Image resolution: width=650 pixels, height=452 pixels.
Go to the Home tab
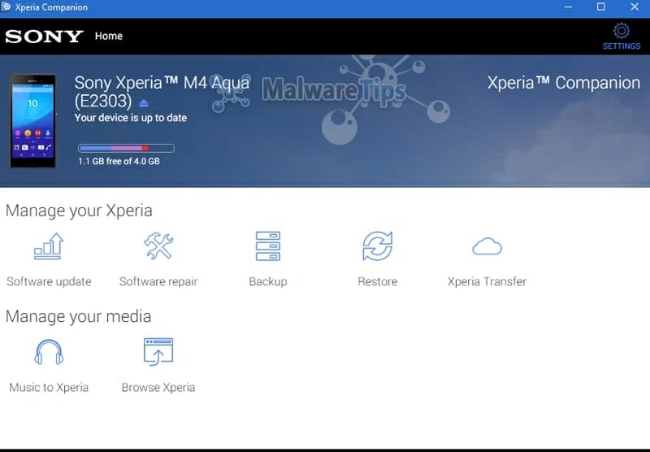click(109, 36)
